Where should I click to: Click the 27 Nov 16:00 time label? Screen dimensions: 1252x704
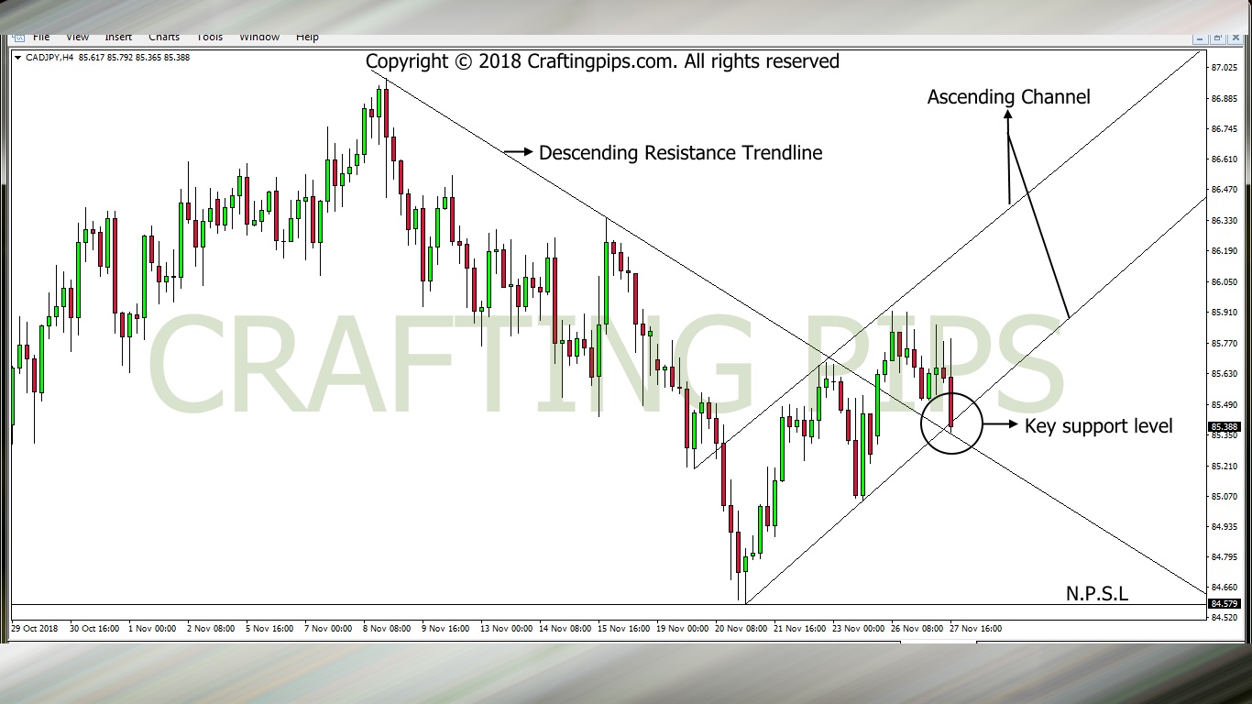point(976,629)
